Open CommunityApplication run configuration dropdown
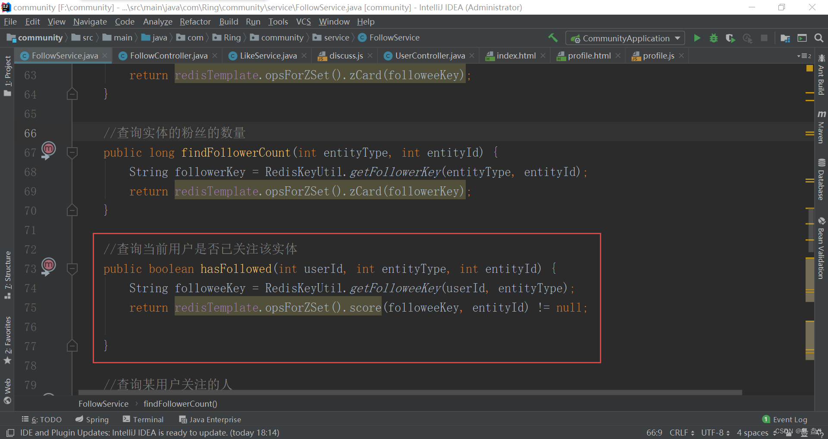 (x=625, y=38)
